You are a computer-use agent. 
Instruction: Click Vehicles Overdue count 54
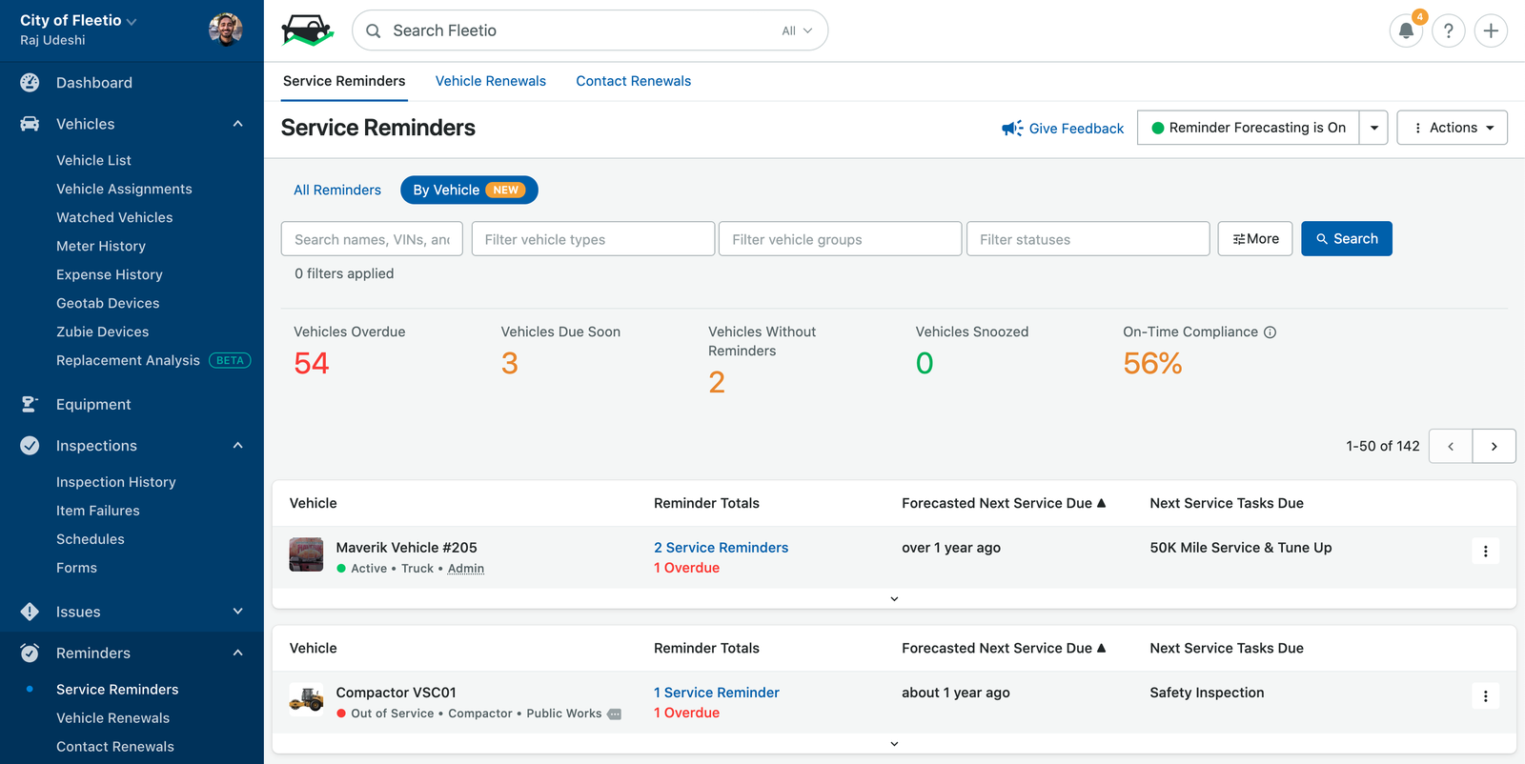(x=312, y=363)
